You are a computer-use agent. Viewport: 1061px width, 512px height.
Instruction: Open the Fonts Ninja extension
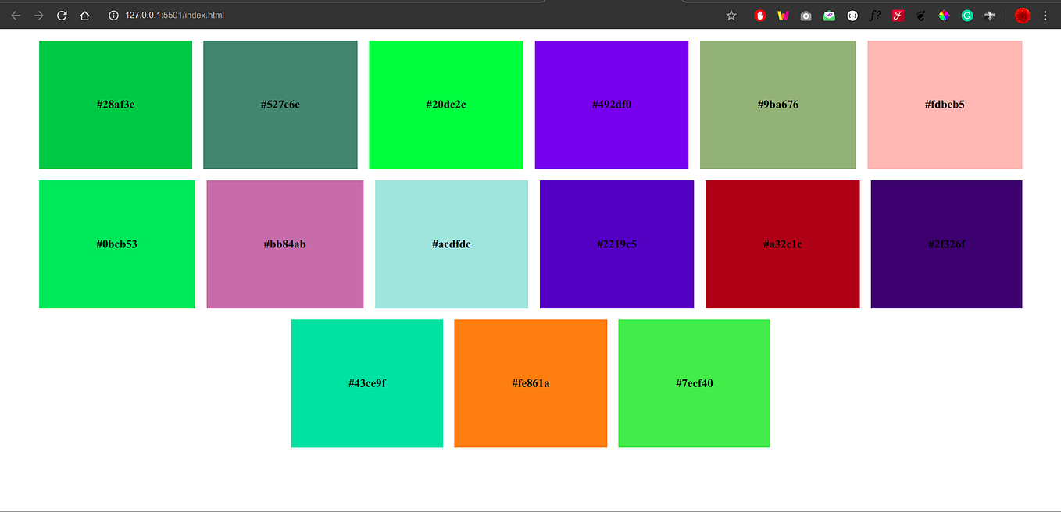[875, 15]
